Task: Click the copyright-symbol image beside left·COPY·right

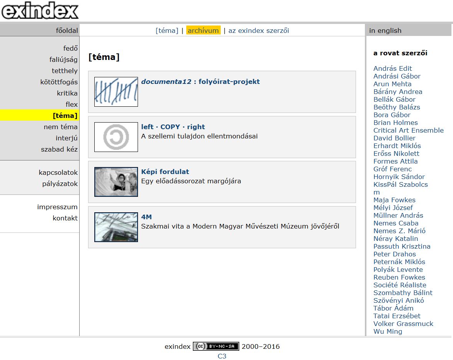Action: tap(116, 137)
